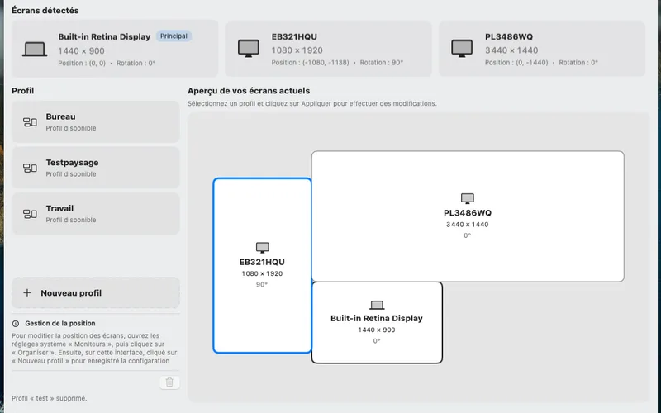
Task: Click 'Position : (0, -1440)' text
Action: (x=516, y=63)
